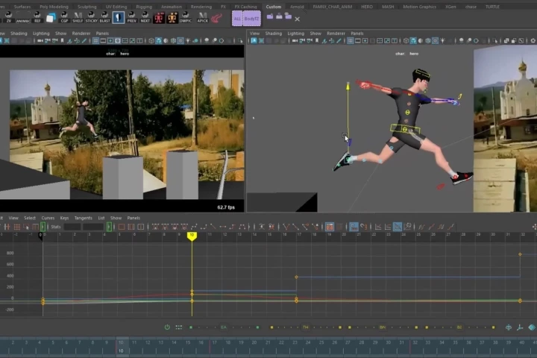The image size is (537, 358).
Task: Run the BLAST playblast shelf button
Action: [104, 17]
